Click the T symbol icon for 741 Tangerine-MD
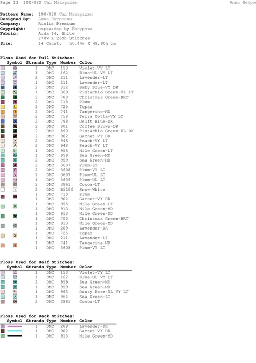 tap(15, 112)
